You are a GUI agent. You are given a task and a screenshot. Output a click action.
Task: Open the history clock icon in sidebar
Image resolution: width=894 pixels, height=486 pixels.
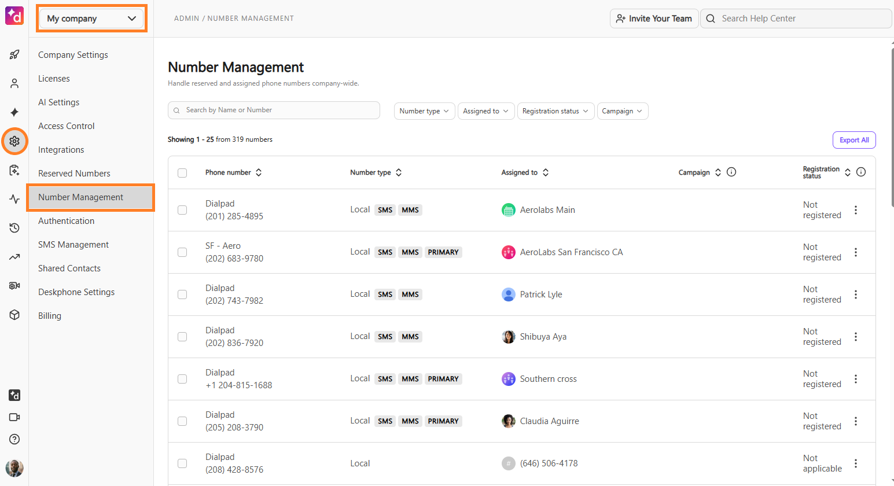tap(14, 228)
